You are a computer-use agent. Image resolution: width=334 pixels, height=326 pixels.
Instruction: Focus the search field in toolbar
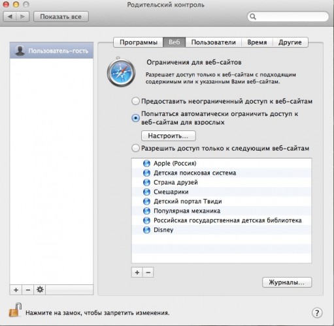point(288,16)
